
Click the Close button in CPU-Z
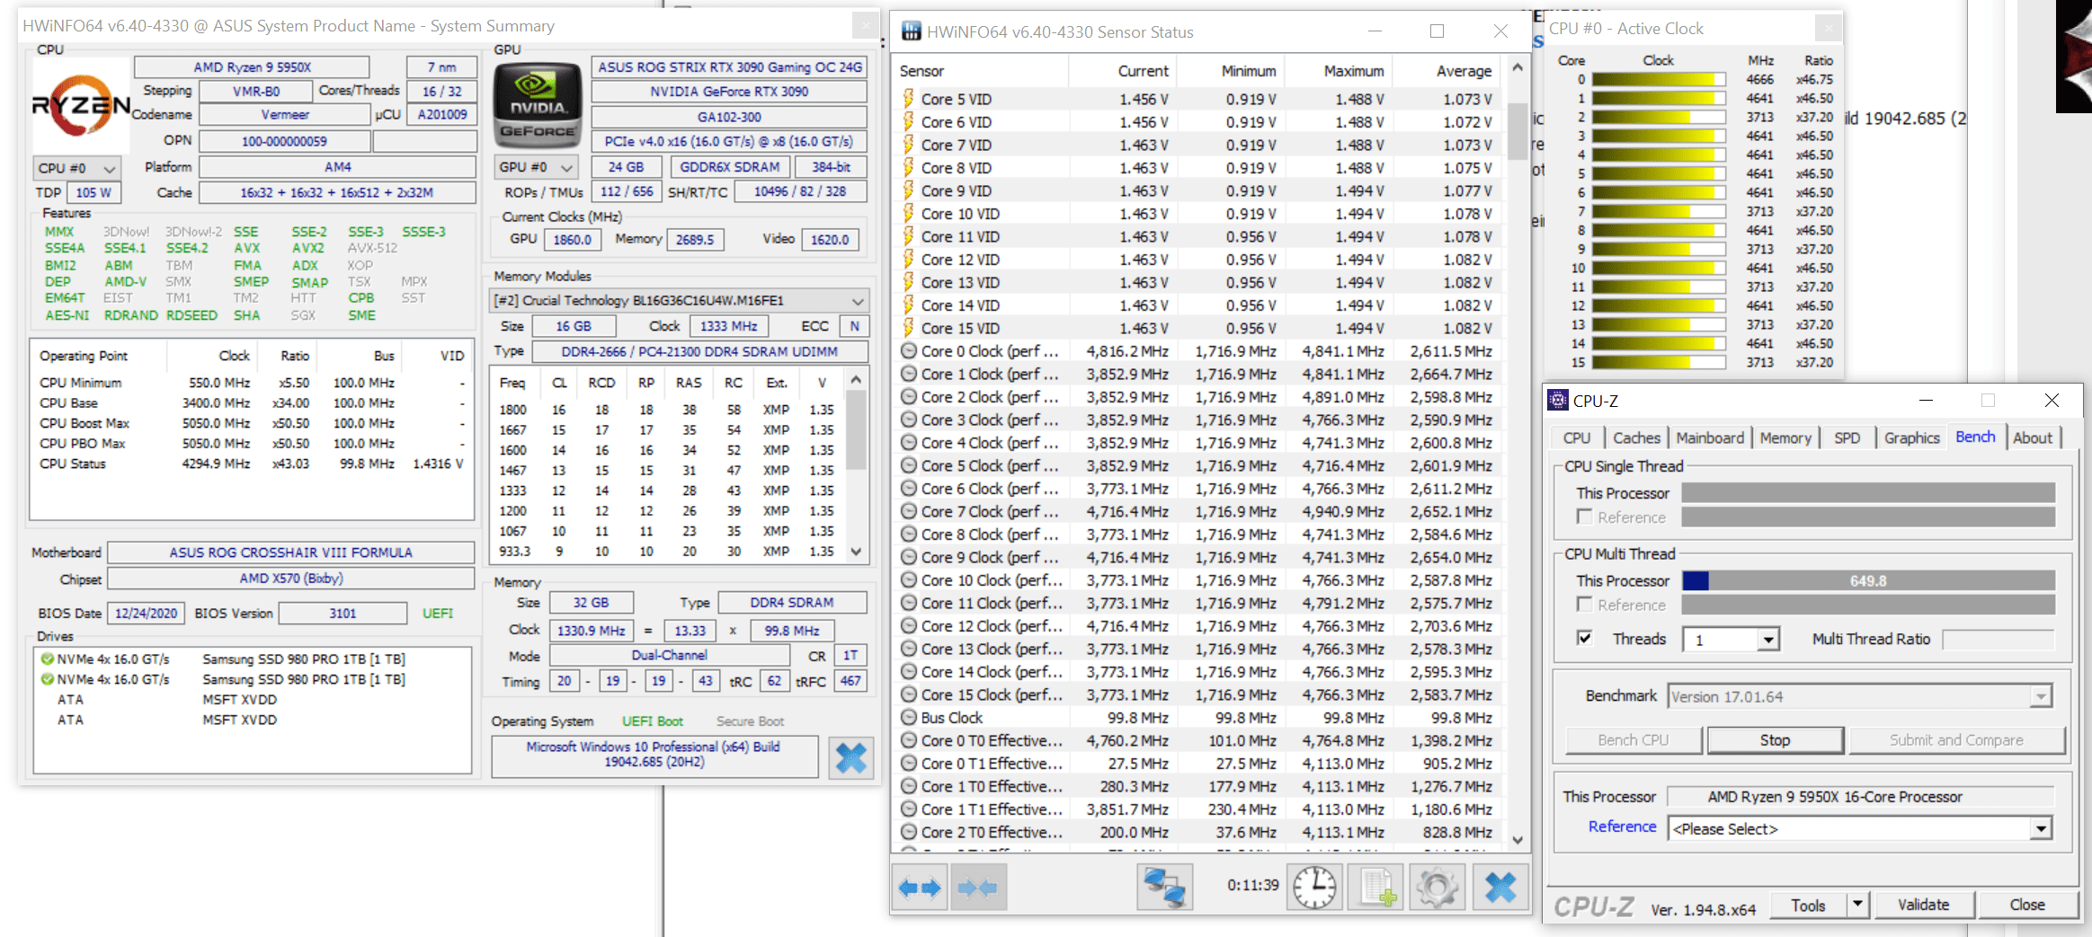2027,905
